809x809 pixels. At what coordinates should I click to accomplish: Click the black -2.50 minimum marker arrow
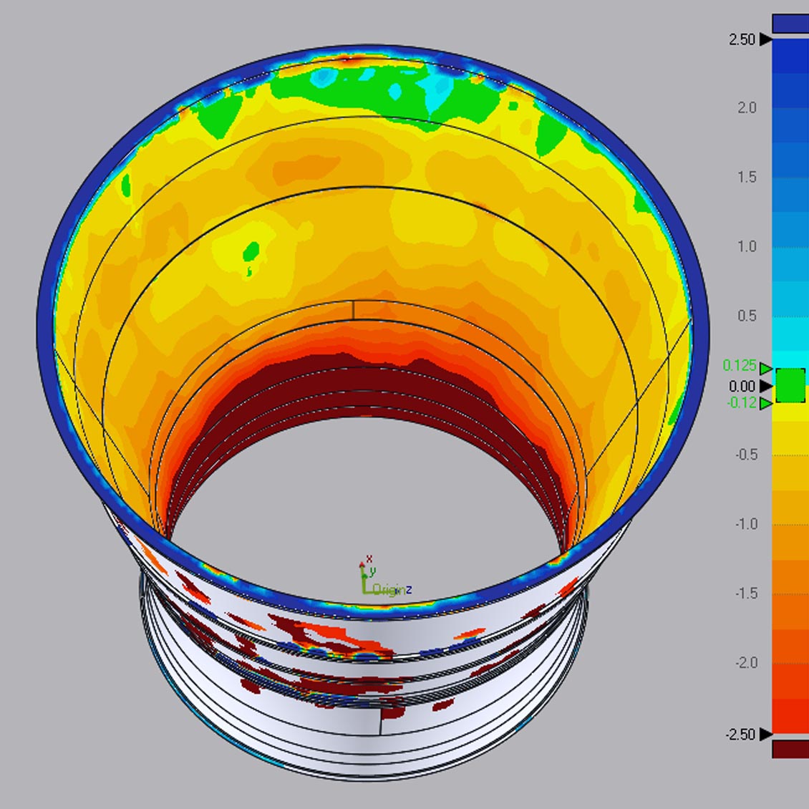pos(765,734)
